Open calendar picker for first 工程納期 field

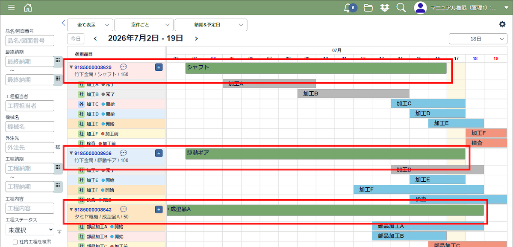pyautogui.click(x=58, y=168)
